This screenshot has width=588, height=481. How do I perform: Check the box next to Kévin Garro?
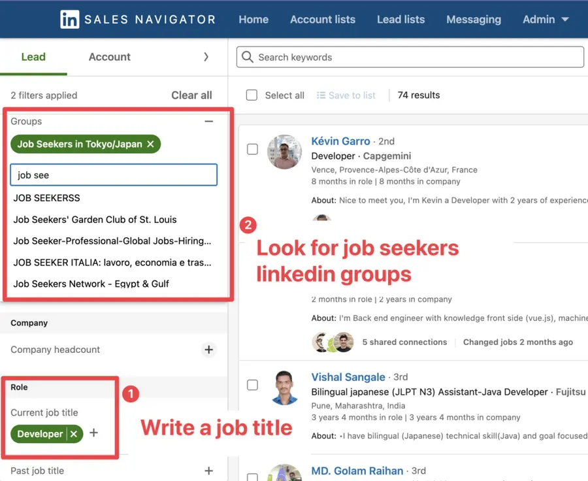pyautogui.click(x=252, y=149)
